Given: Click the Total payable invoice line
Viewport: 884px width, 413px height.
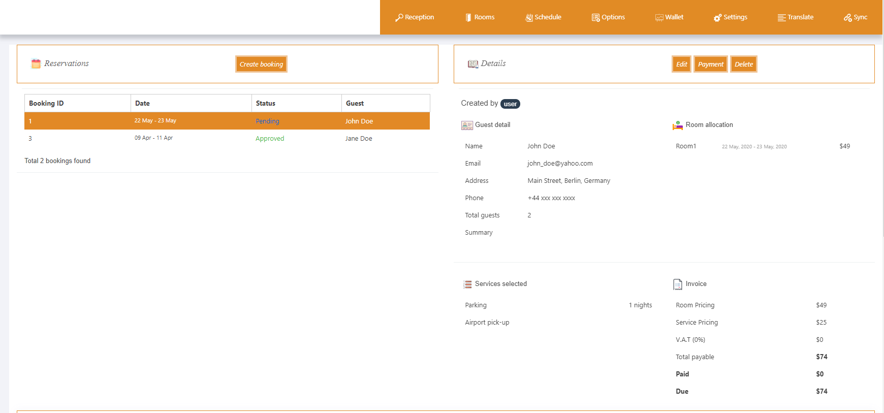Looking at the screenshot, I should [x=695, y=357].
